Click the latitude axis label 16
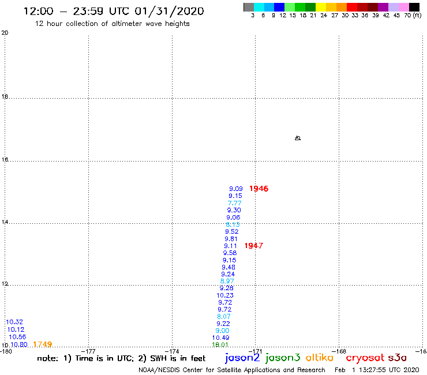 click(5, 160)
